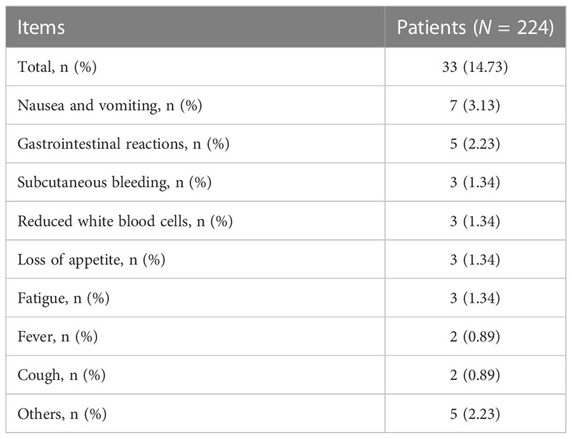The image size is (572, 439).
Task: Select the Fever, n (%) label
Action: pos(58,337)
